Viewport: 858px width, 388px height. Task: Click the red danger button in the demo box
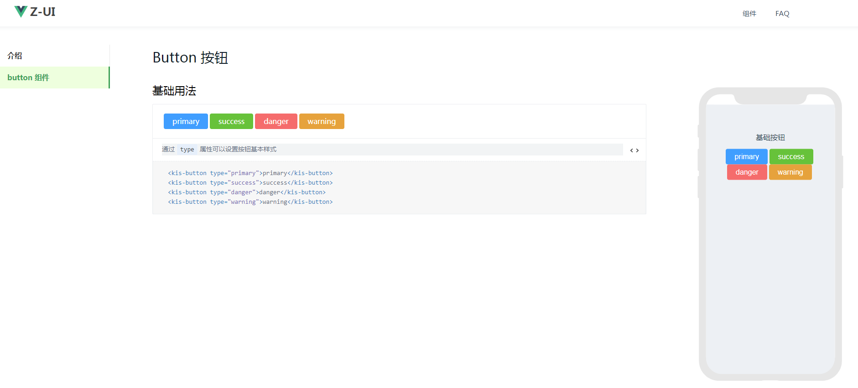pos(276,121)
